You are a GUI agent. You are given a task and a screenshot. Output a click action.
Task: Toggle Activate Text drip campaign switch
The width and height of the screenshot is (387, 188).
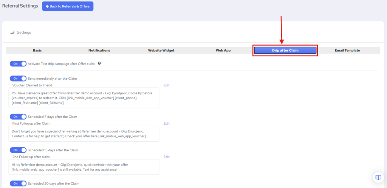[18, 64]
